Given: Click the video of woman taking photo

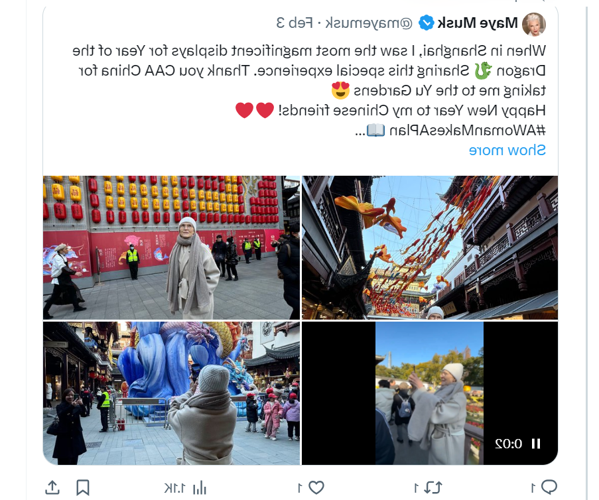Looking at the screenshot, I should pyautogui.click(x=429, y=393).
